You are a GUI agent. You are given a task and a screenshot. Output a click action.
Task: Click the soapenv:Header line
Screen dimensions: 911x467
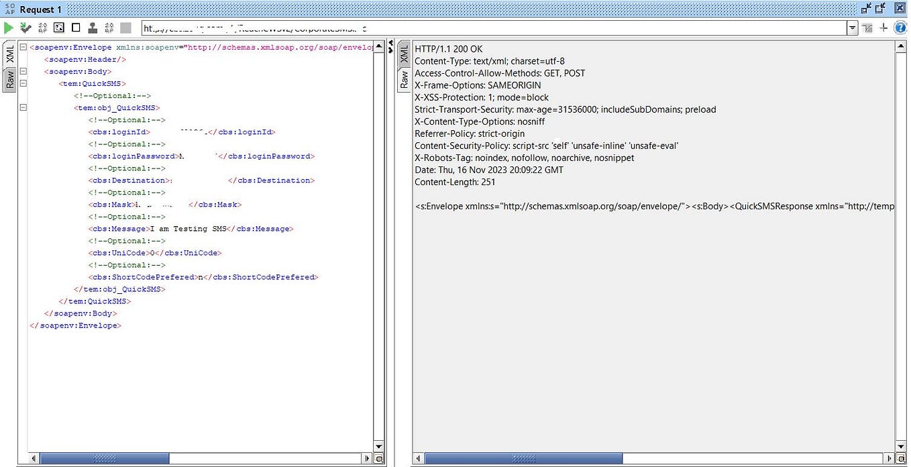(x=85, y=60)
